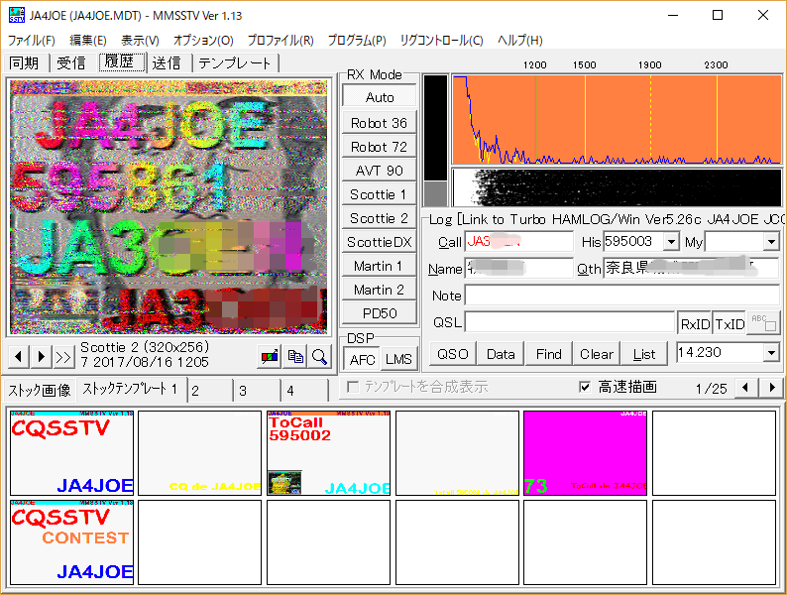
Task: Click the Clear log button
Action: pos(597,354)
